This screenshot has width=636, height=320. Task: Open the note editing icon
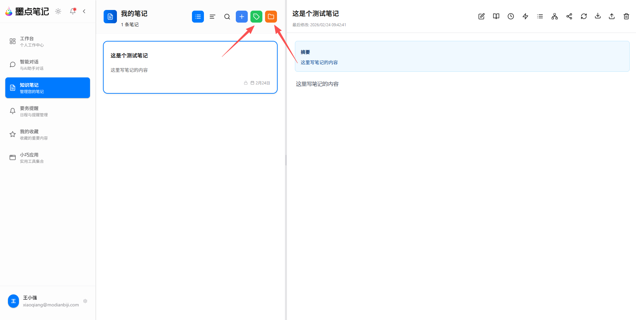point(481,16)
